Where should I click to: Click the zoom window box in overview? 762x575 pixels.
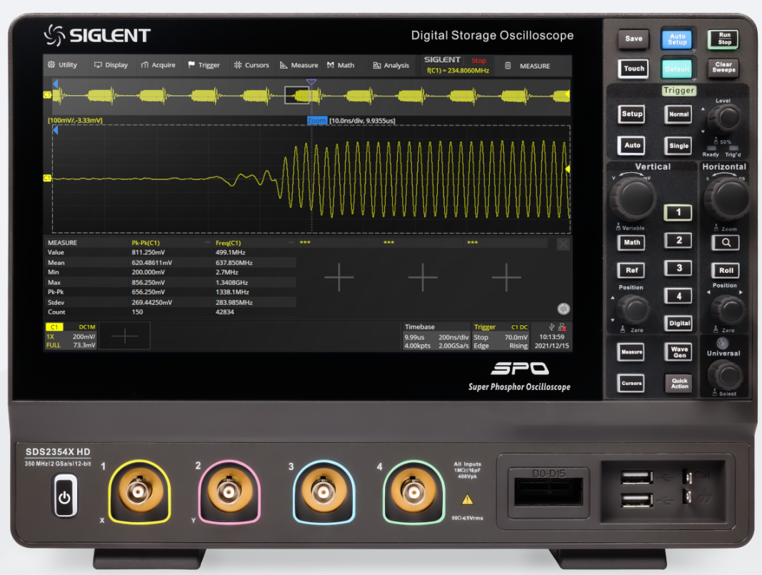[x=297, y=95]
